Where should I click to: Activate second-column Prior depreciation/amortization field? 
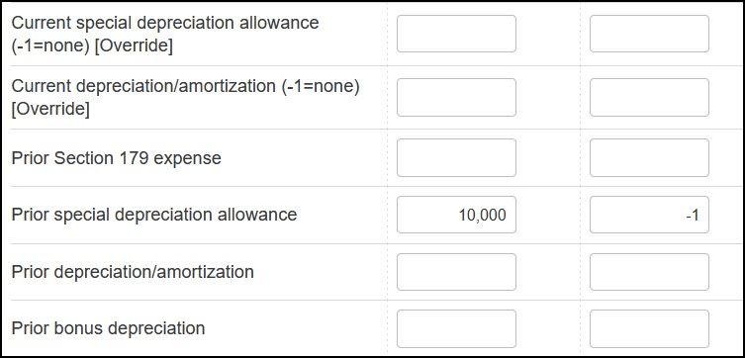[x=649, y=272]
